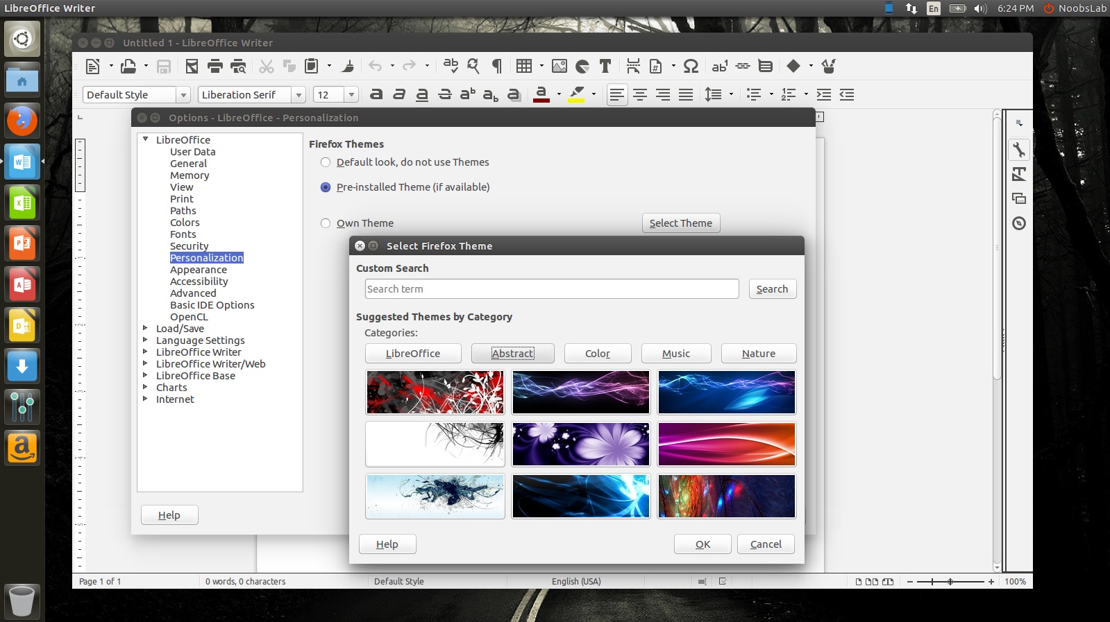
Task: Open the Paragraph Style dropdown
Action: click(184, 95)
